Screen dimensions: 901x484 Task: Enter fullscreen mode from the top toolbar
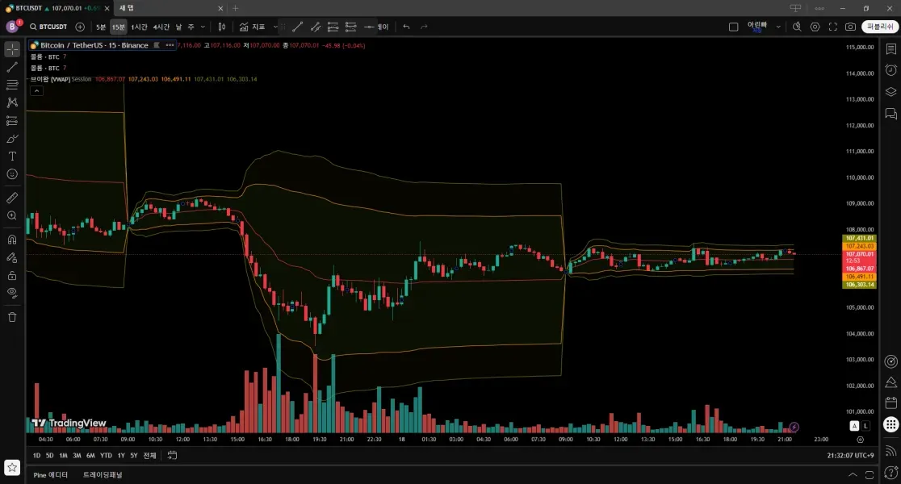click(x=834, y=27)
